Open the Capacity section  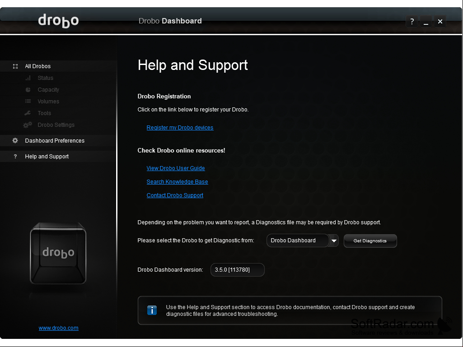58,90
